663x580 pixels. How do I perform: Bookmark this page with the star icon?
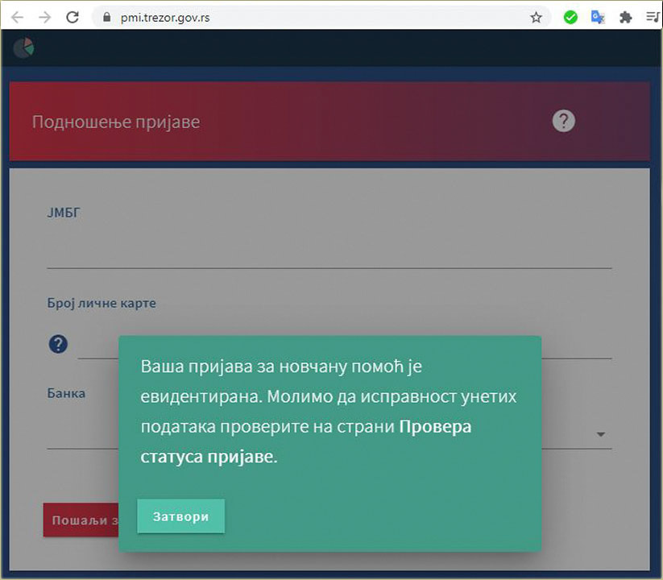[x=536, y=17]
